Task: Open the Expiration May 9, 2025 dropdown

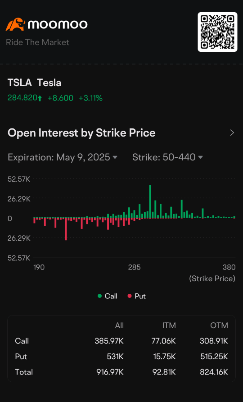Action: tap(63, 157)
